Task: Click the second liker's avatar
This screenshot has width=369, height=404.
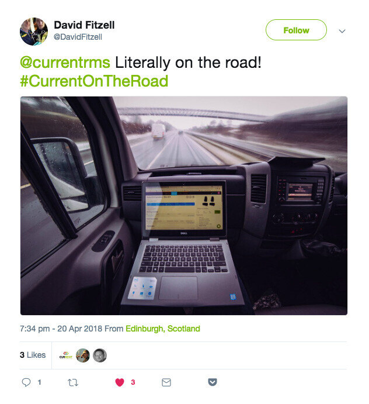Action: (x=82, y=355)
